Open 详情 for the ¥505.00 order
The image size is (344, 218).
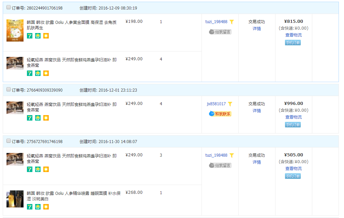[257, 162]
